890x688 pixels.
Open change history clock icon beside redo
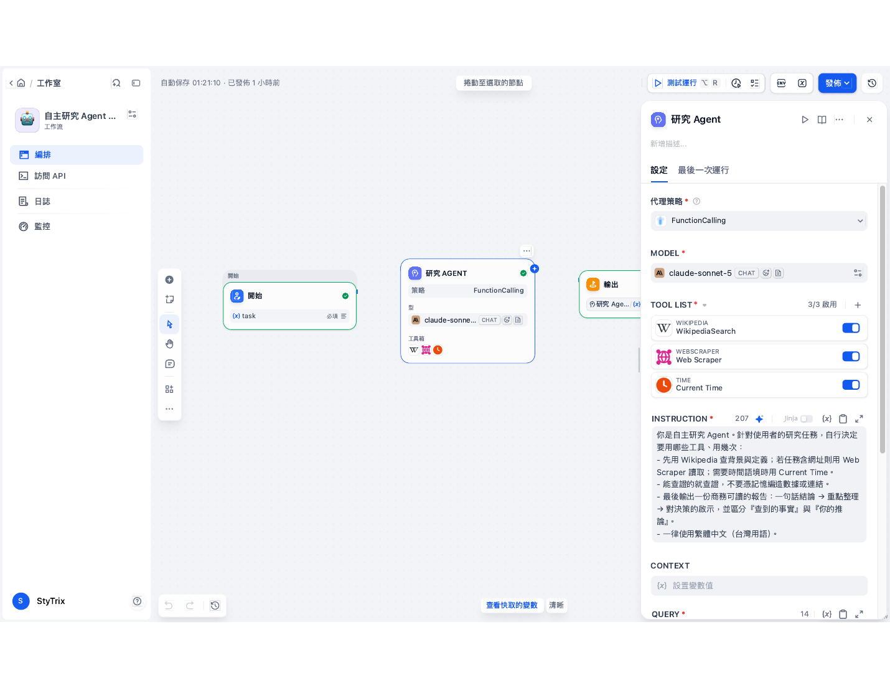point(215,605)
